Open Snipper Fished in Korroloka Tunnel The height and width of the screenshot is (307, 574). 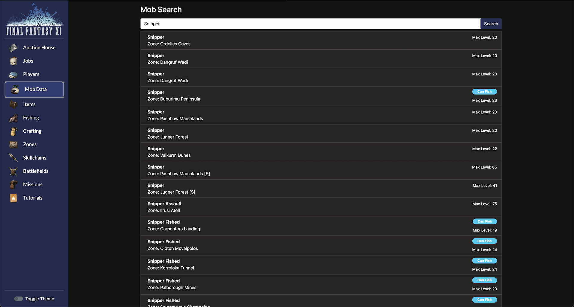[x=321, y=265]
